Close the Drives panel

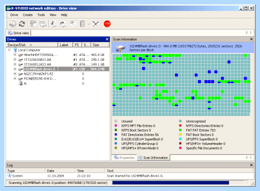107,39
